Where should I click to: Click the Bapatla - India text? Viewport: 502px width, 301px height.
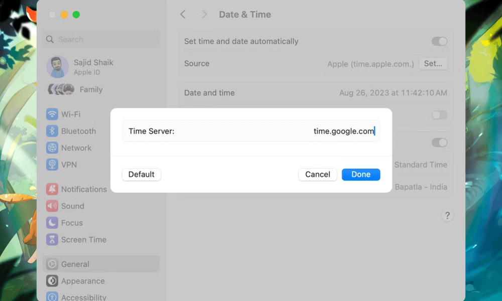tap(421, 187)
